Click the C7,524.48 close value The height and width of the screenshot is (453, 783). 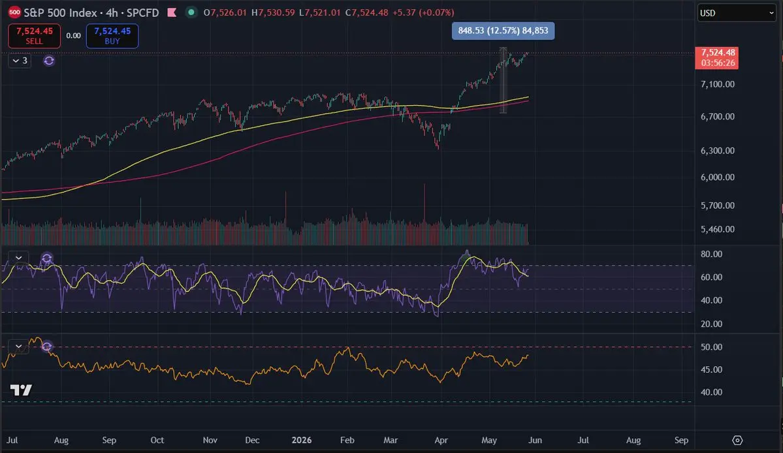(366, 12)
